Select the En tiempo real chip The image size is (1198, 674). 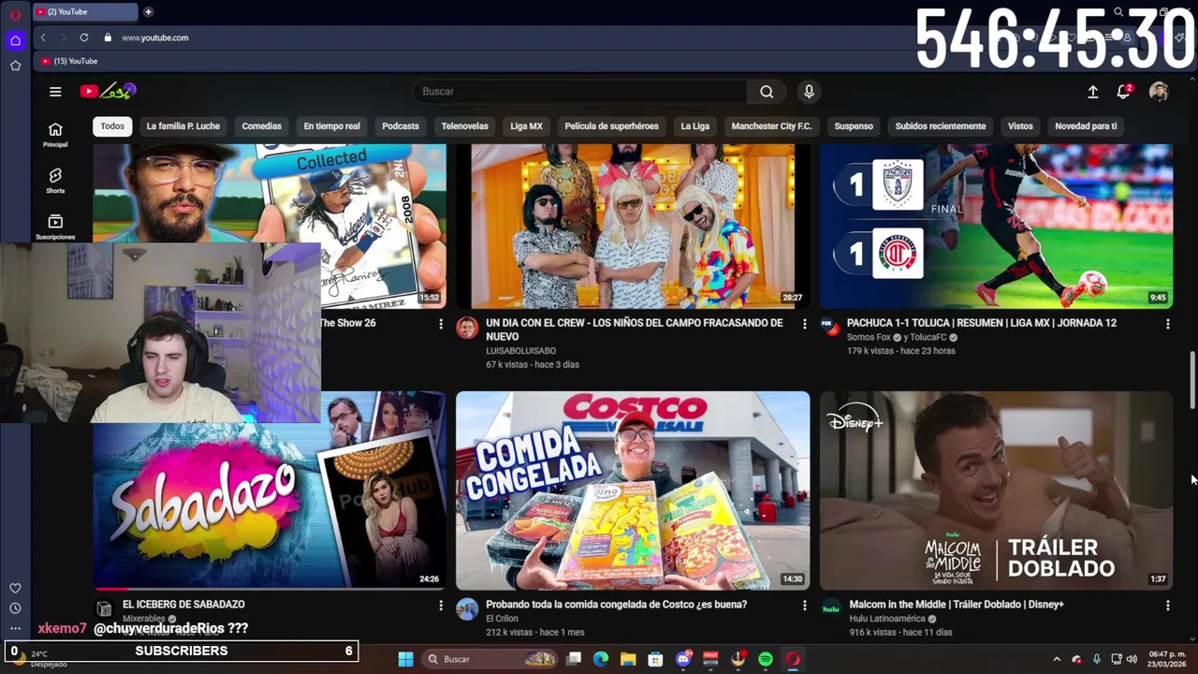click(331, 126)
